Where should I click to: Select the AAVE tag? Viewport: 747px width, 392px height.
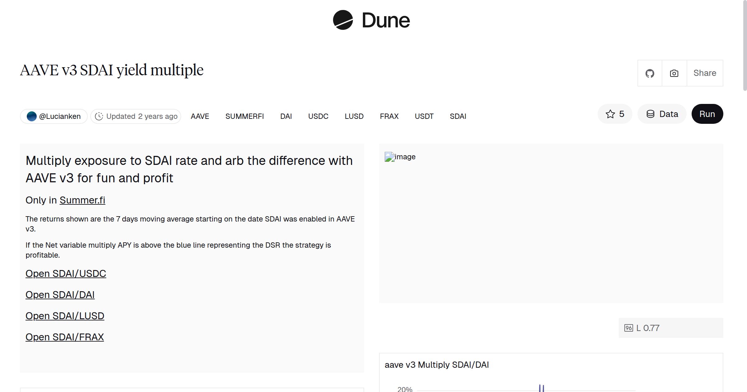click(x=200, y=116)
